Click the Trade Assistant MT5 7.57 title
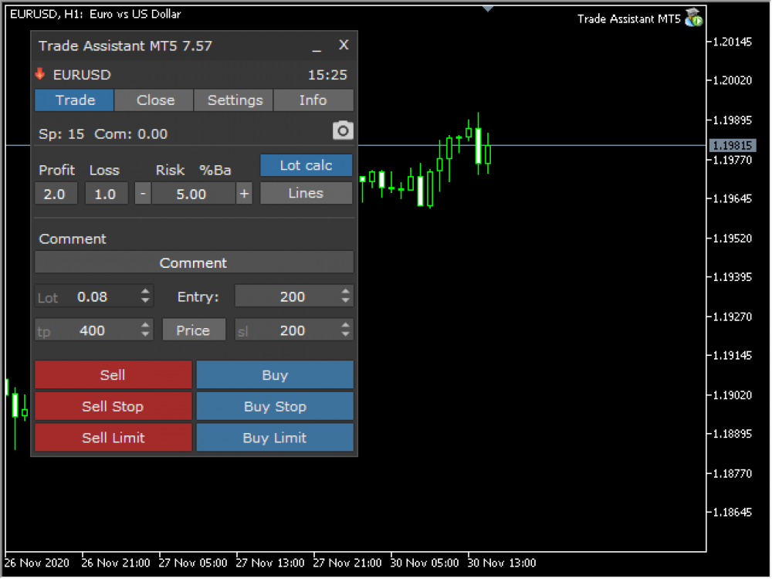 tap(125, 46)
